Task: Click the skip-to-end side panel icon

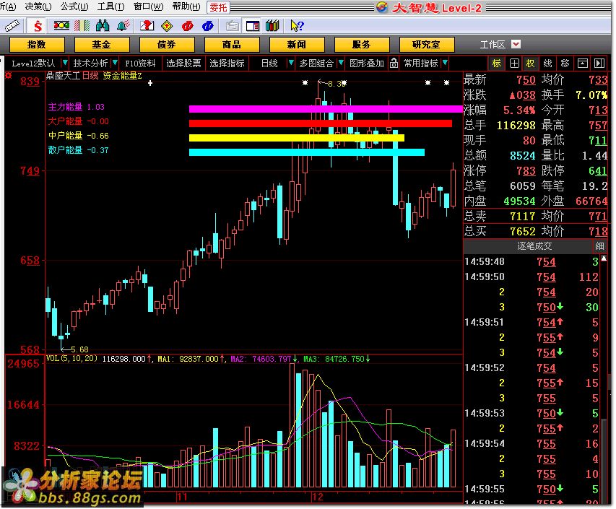Action: [x=599, y=64]
